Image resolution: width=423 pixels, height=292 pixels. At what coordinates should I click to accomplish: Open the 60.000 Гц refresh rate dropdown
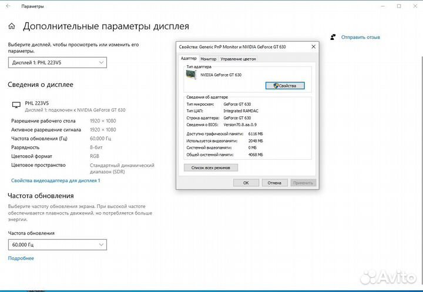pos(58,245)
